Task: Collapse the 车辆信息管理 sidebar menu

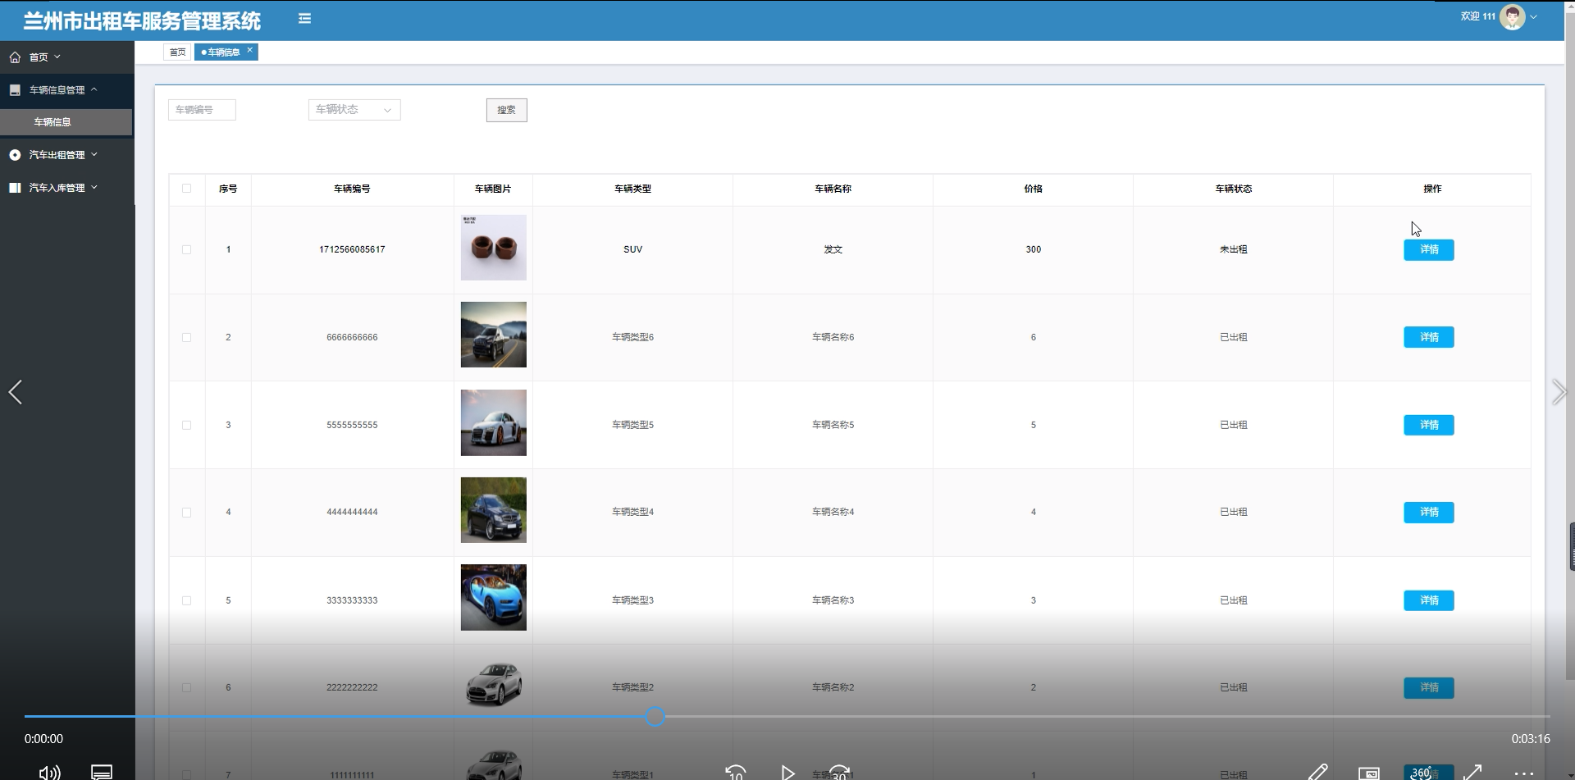Action: click(x=94, y=89)
